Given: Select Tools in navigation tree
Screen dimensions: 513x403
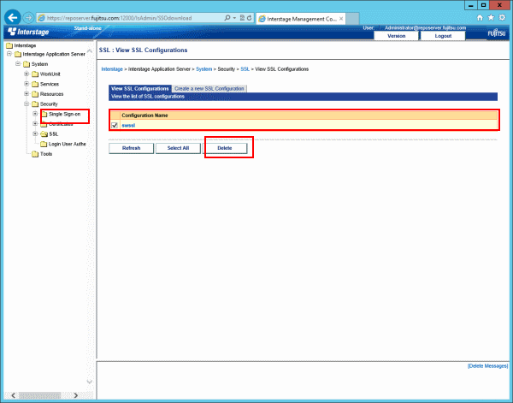Looking at the screenshot, I should 46,154.
